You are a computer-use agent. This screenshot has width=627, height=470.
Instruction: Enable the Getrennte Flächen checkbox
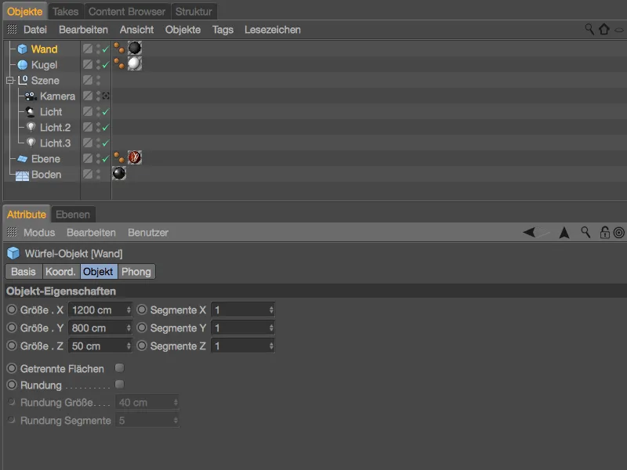click(119, 367)
